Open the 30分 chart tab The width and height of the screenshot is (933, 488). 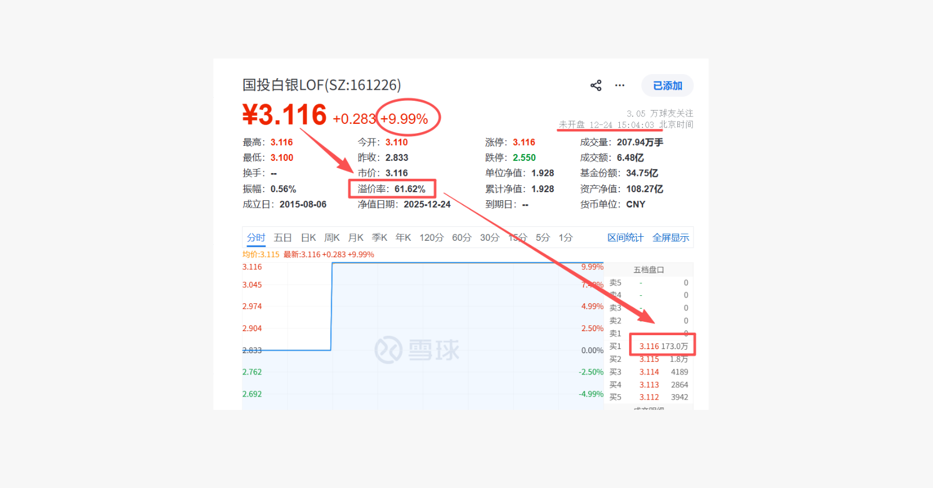pos(490,237)
